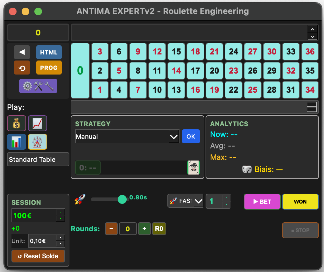Select red number 5 on the table
The width and height of the screenshot is (324, 272).
coord(119,71)
